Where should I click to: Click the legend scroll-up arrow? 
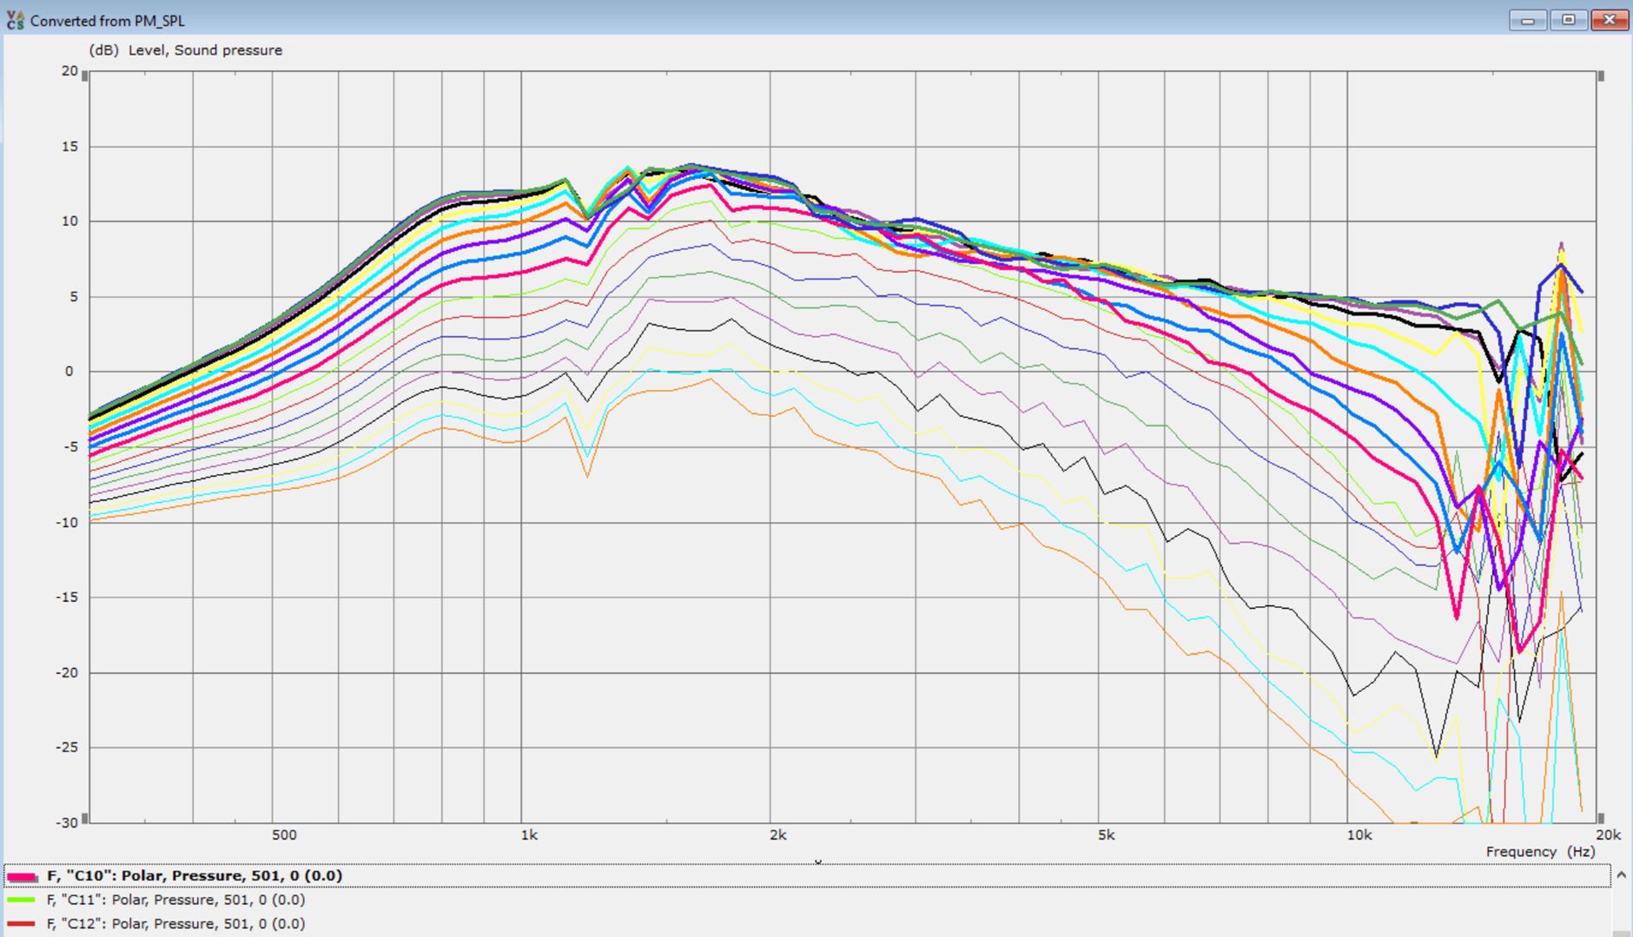tap(1621, 874)
